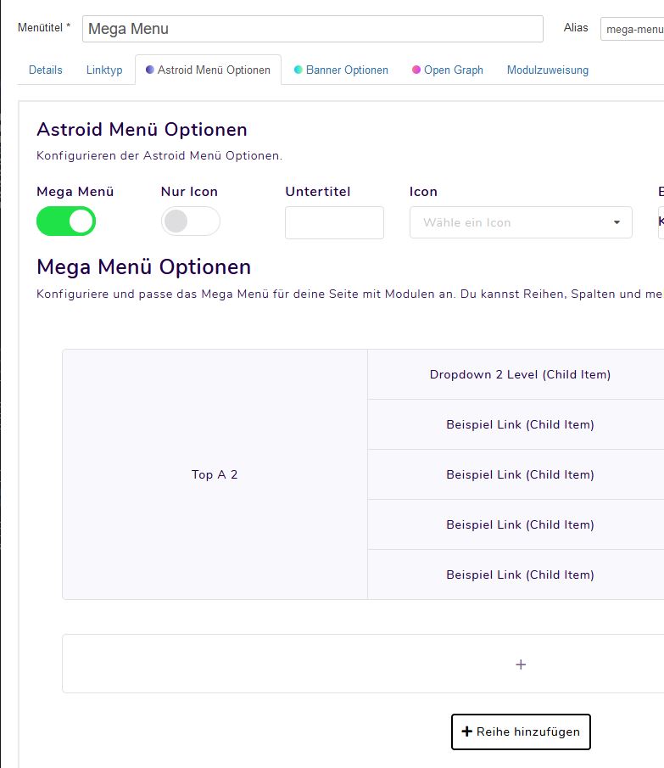664x768 pixels.
Task: Click the teal dot icon beside Banner Optionen
Action: pyautogui.click(x=300, y=70)
